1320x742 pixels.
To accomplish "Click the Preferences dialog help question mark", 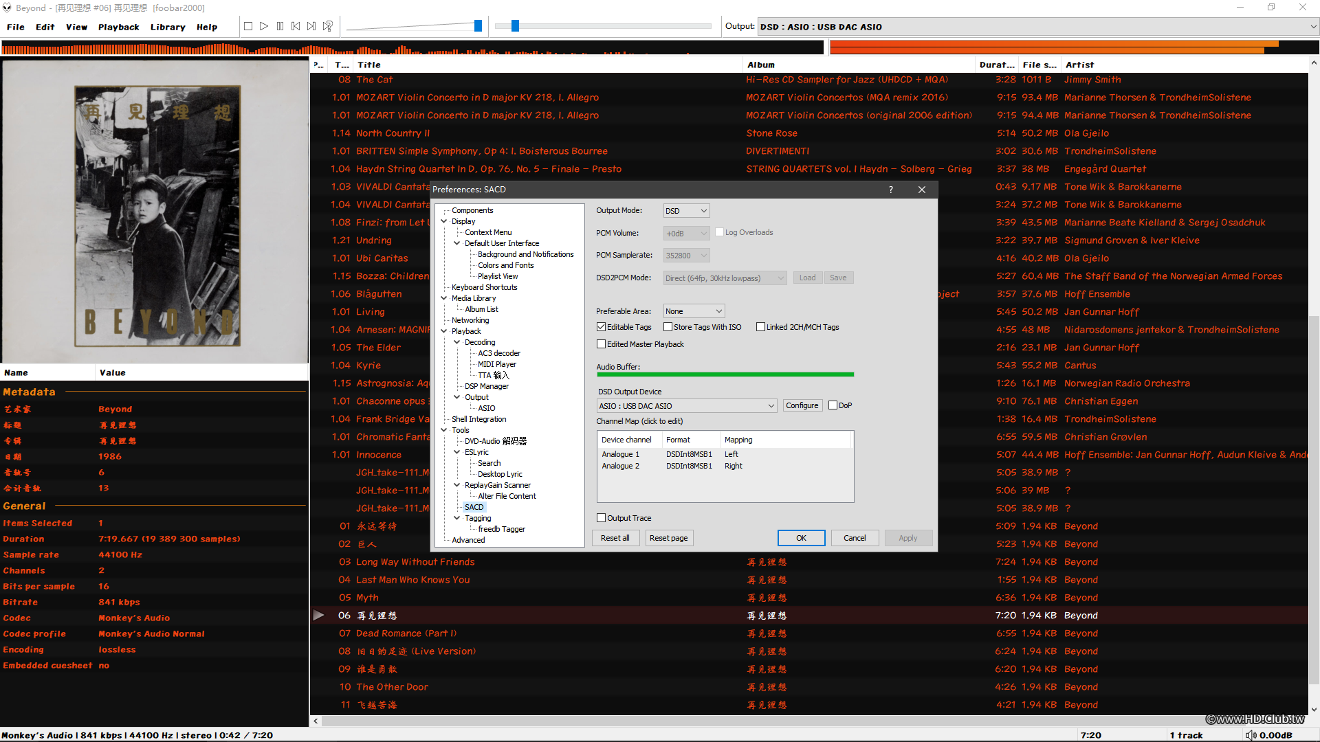I will [891, 190].
